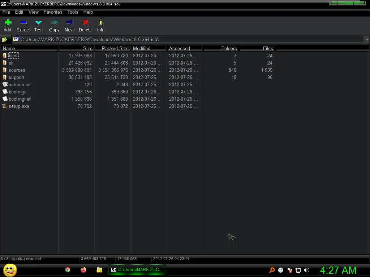Open the View menu
The height and width of the screenshot is (277, 370).
point(34,12)
